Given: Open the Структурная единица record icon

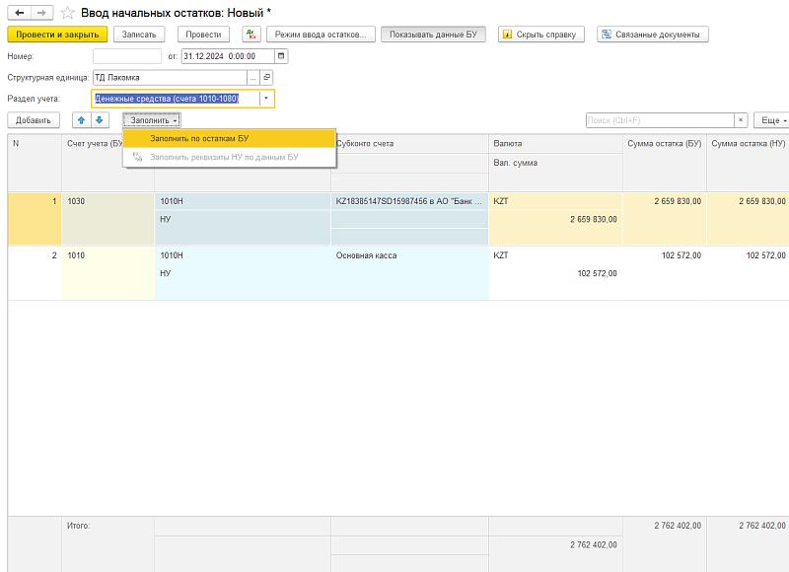Looking at the screenshot, I should (x=266, y=77).
